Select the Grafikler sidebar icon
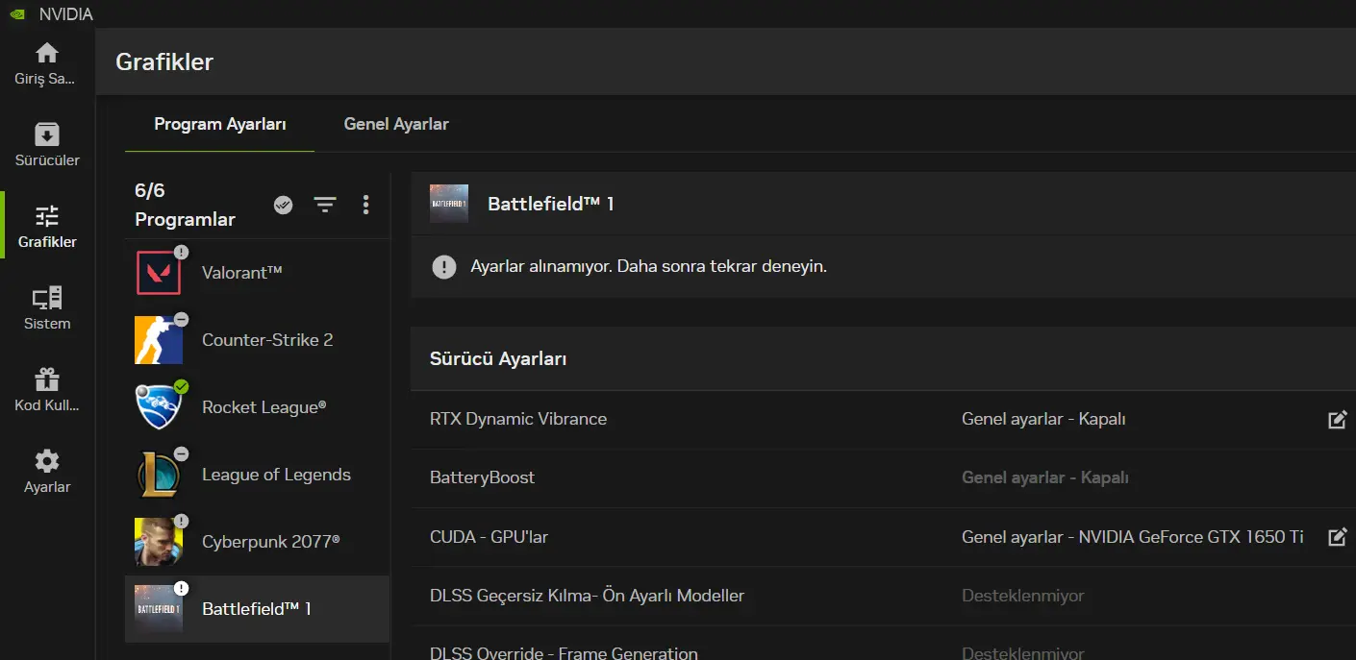 pyautogui.click(x=46, y=216)
